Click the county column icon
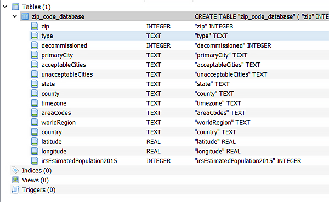Image resolution: width=329 pixels, height=202 pixels. tap(35, 94)
